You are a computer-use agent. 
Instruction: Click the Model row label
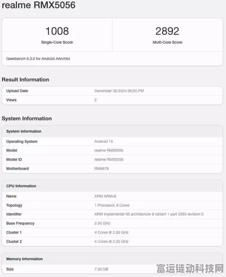(12, 150)
